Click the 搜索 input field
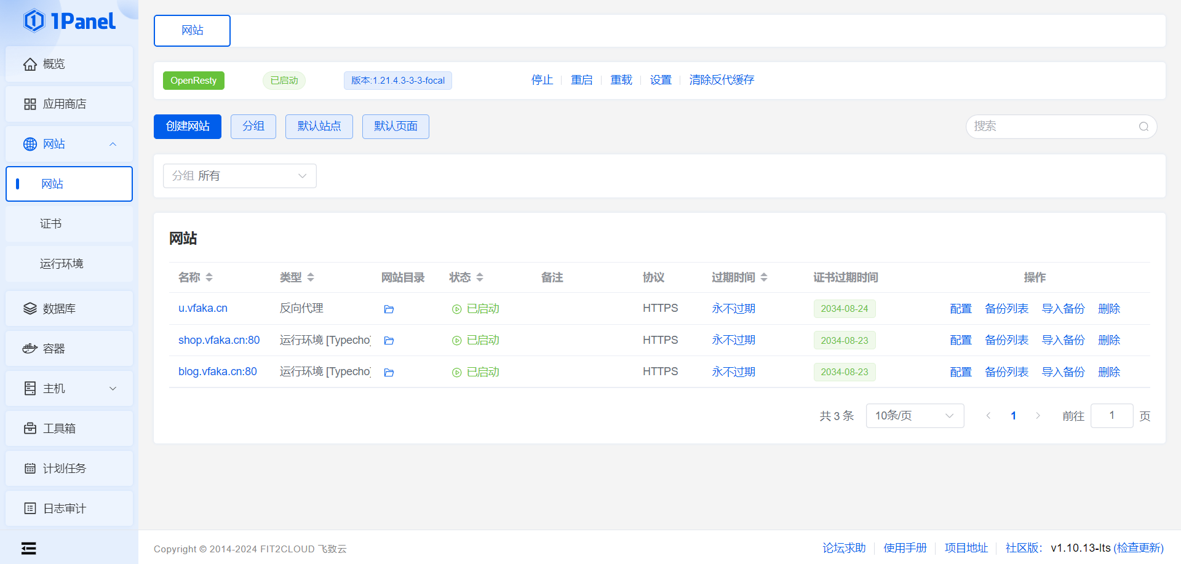Viewport: 1181px width, 564px height. pos(1061,127)
